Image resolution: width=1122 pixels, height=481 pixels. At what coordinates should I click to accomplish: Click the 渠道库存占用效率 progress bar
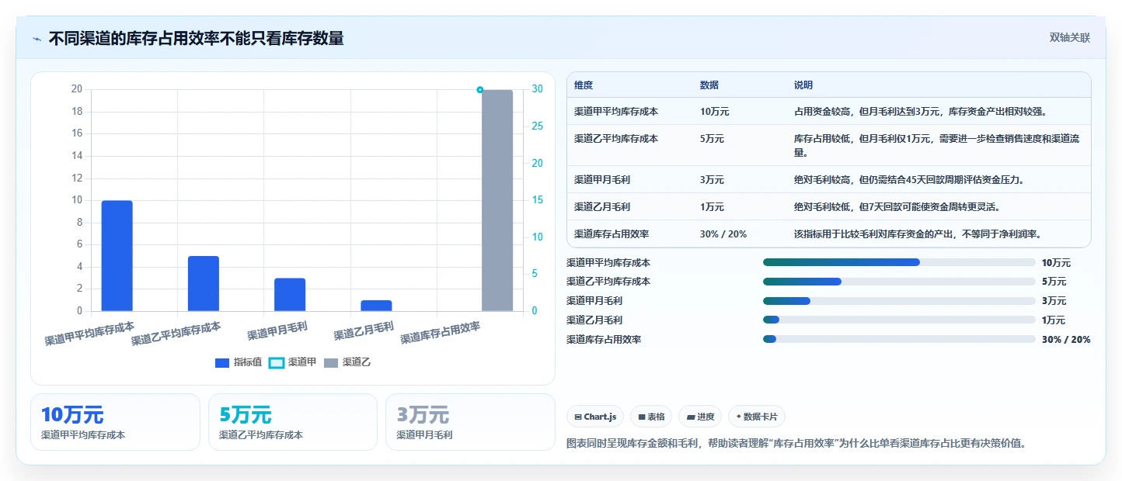(899, 339)
